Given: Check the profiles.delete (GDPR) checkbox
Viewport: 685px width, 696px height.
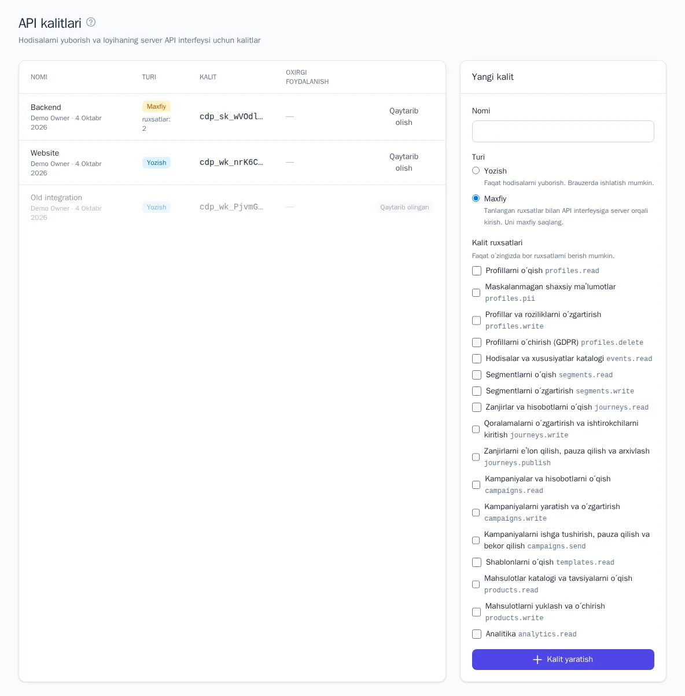Looking at the screenshot, I should (x=477, y=343).
